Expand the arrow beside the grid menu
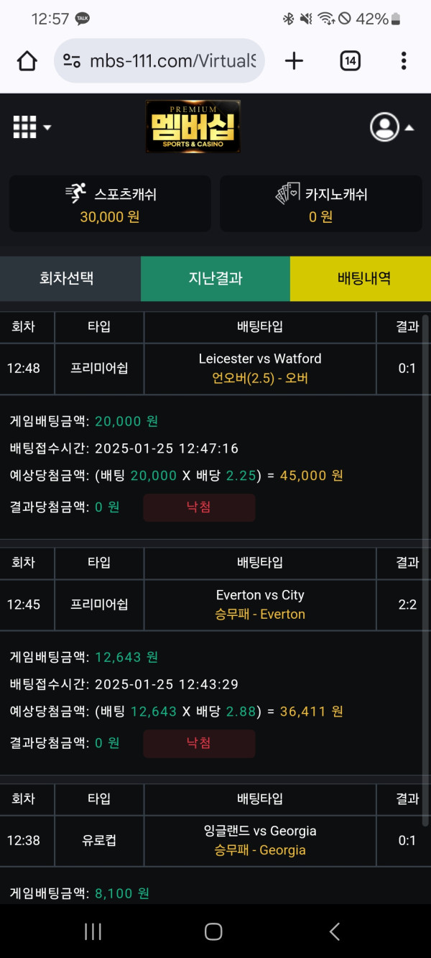This screenshot has width=431, height=958. 47,128
